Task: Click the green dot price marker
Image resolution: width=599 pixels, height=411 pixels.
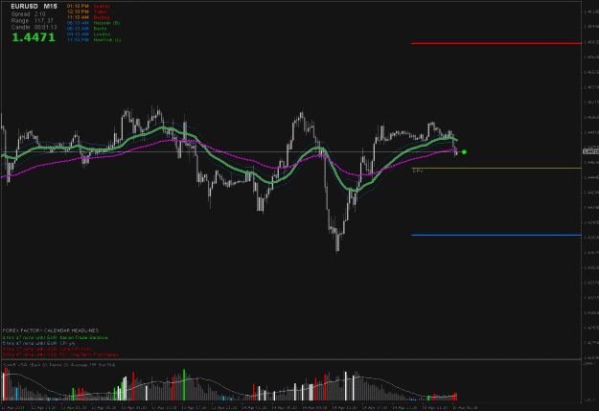Action: click(464, 152)
